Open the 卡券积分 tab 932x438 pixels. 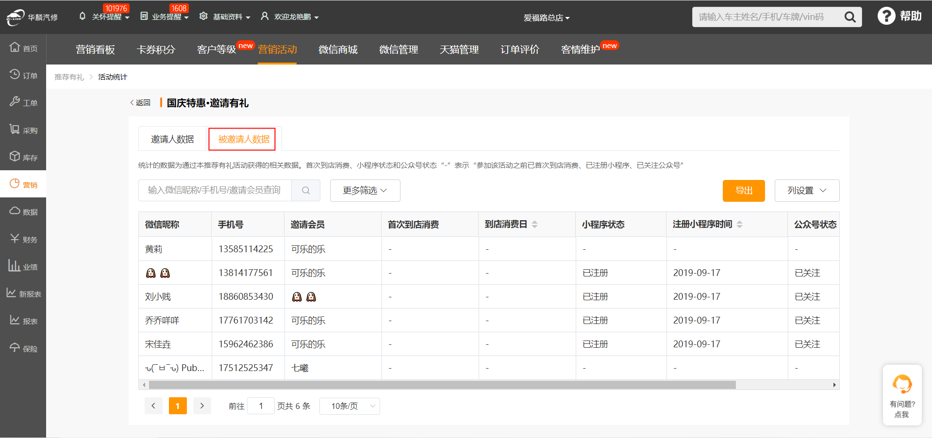click(156, 49)
